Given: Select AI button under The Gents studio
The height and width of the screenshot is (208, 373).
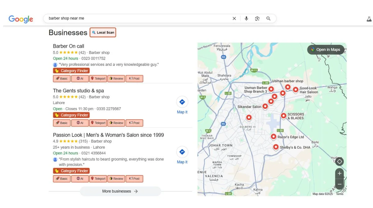Looking at the screenshot, I should pyautogui.click(x=80, y=123).
